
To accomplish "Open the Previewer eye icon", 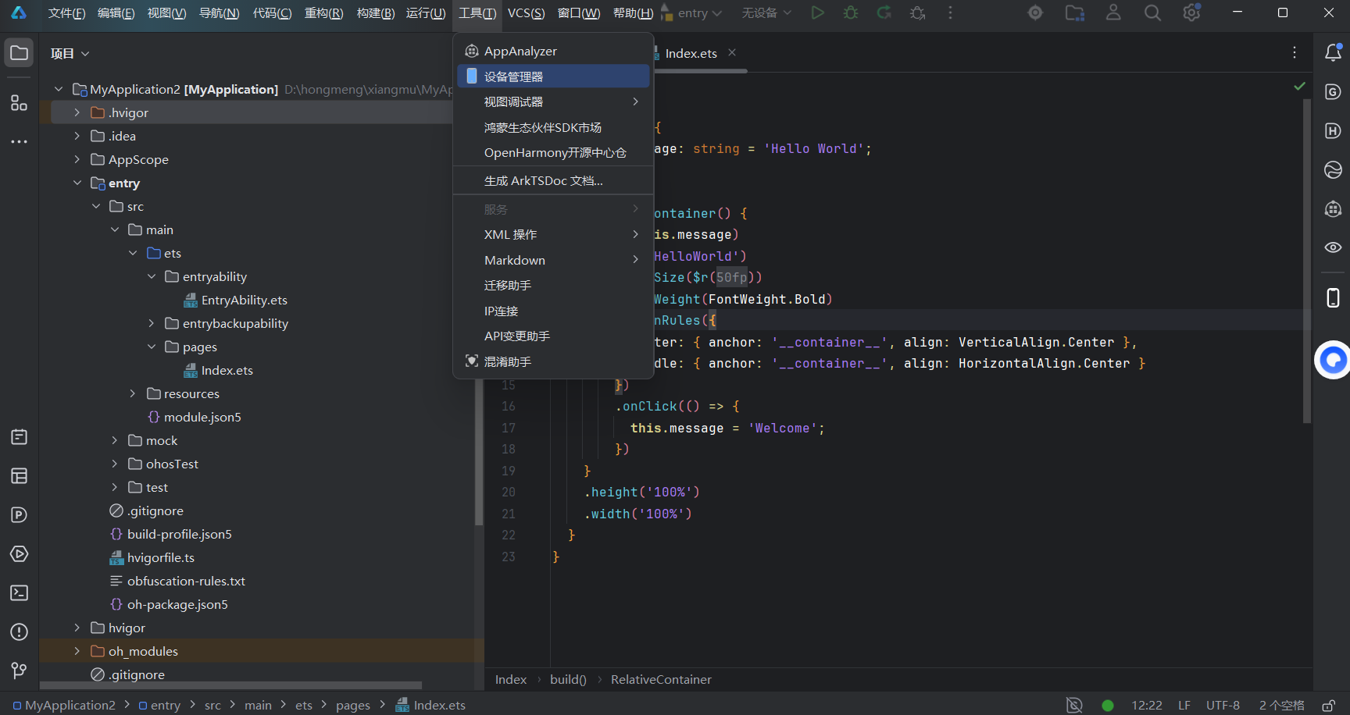I will 1334,247.
